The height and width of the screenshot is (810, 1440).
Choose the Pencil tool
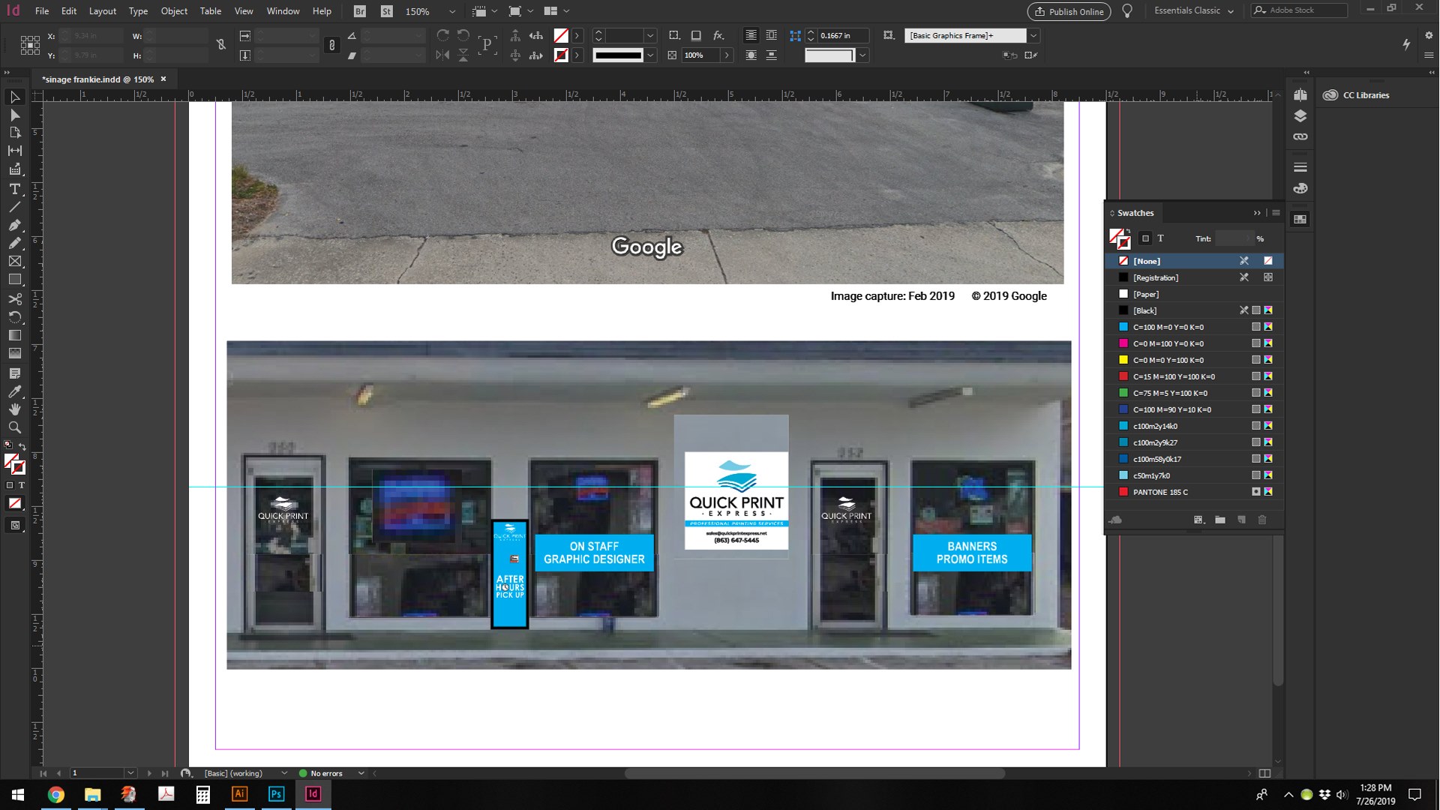(14, 243)
